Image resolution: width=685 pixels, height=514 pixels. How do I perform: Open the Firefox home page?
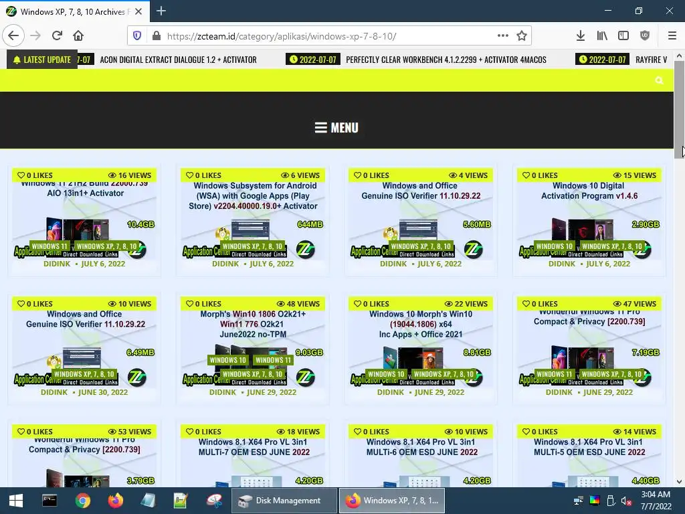(78, 36)
